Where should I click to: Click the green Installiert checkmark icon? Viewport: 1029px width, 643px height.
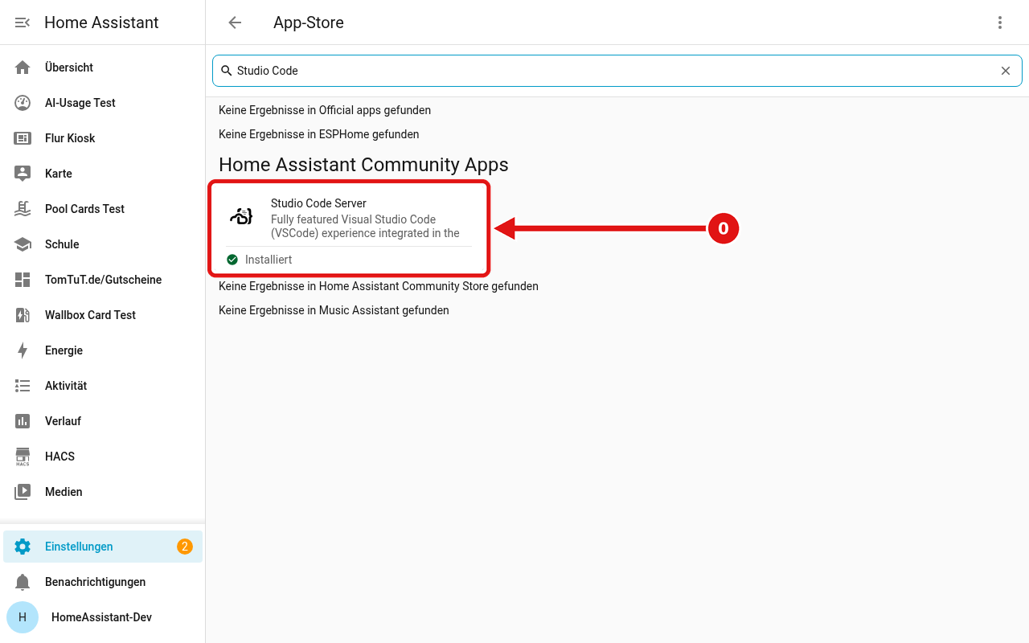pos(232,260)
